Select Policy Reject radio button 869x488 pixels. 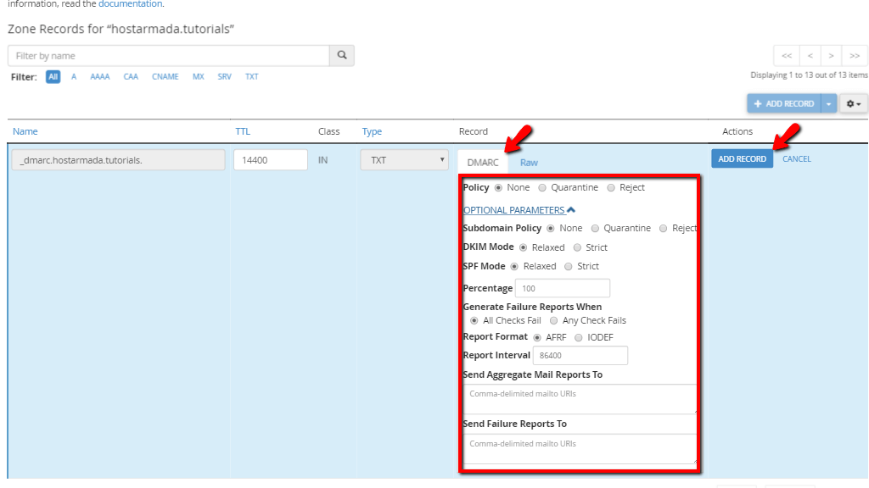pyautogui.click(x=611, y=187)
